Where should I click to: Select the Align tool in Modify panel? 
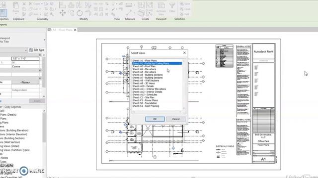(62, 5)
